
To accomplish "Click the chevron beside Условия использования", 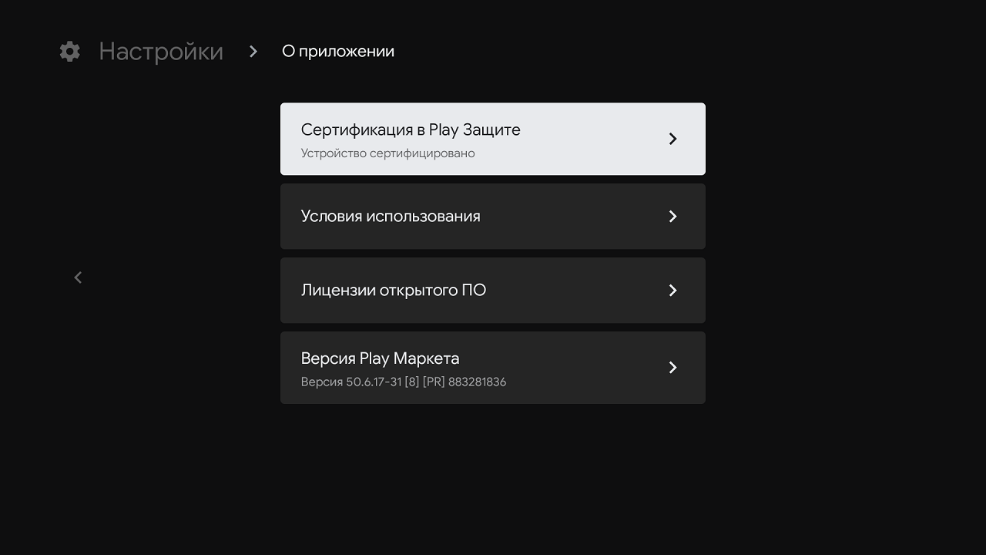I will point(672,217).
